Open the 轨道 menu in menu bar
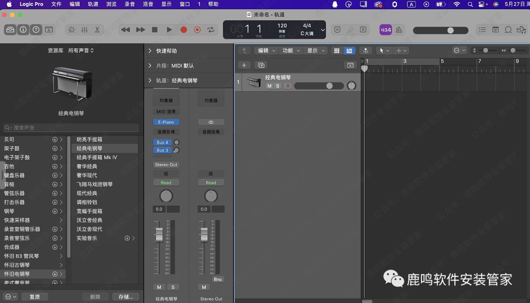 tap(93, 4)
